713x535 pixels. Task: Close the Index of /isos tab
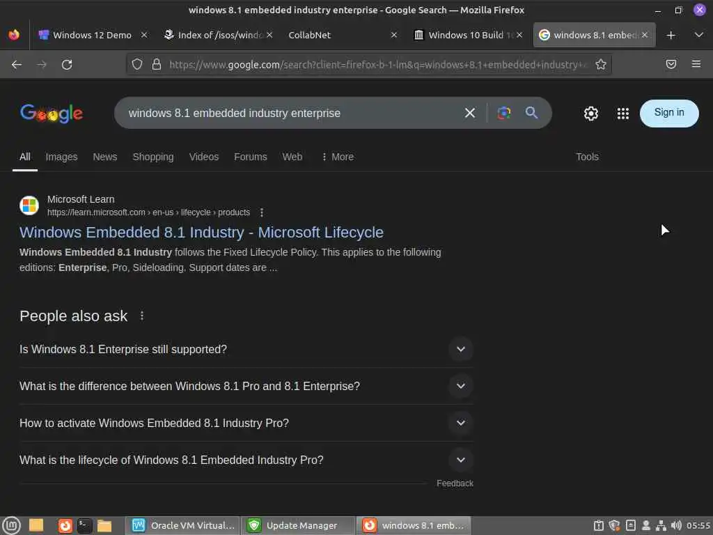click(269, 35)
